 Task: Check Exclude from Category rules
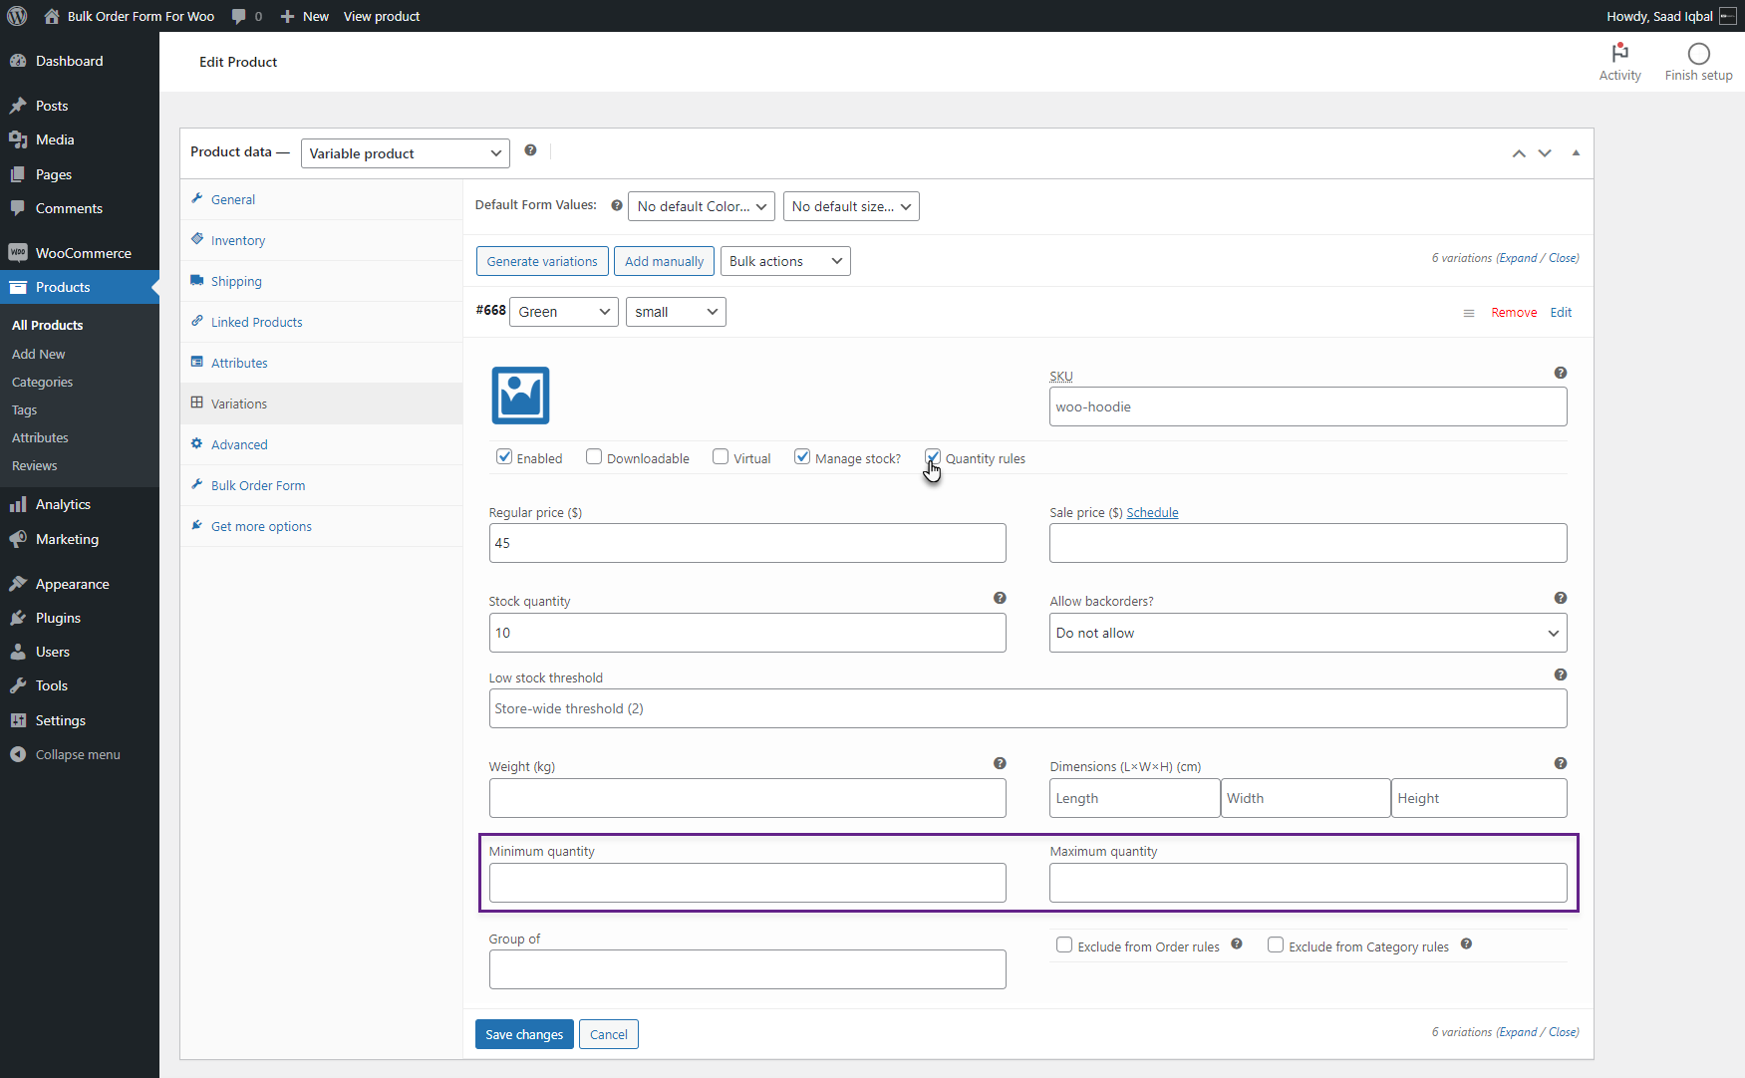tap(1276, 944)
